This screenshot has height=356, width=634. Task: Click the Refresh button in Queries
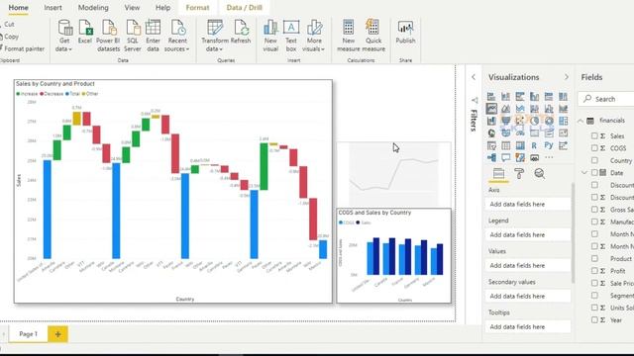tap(241, 32)
